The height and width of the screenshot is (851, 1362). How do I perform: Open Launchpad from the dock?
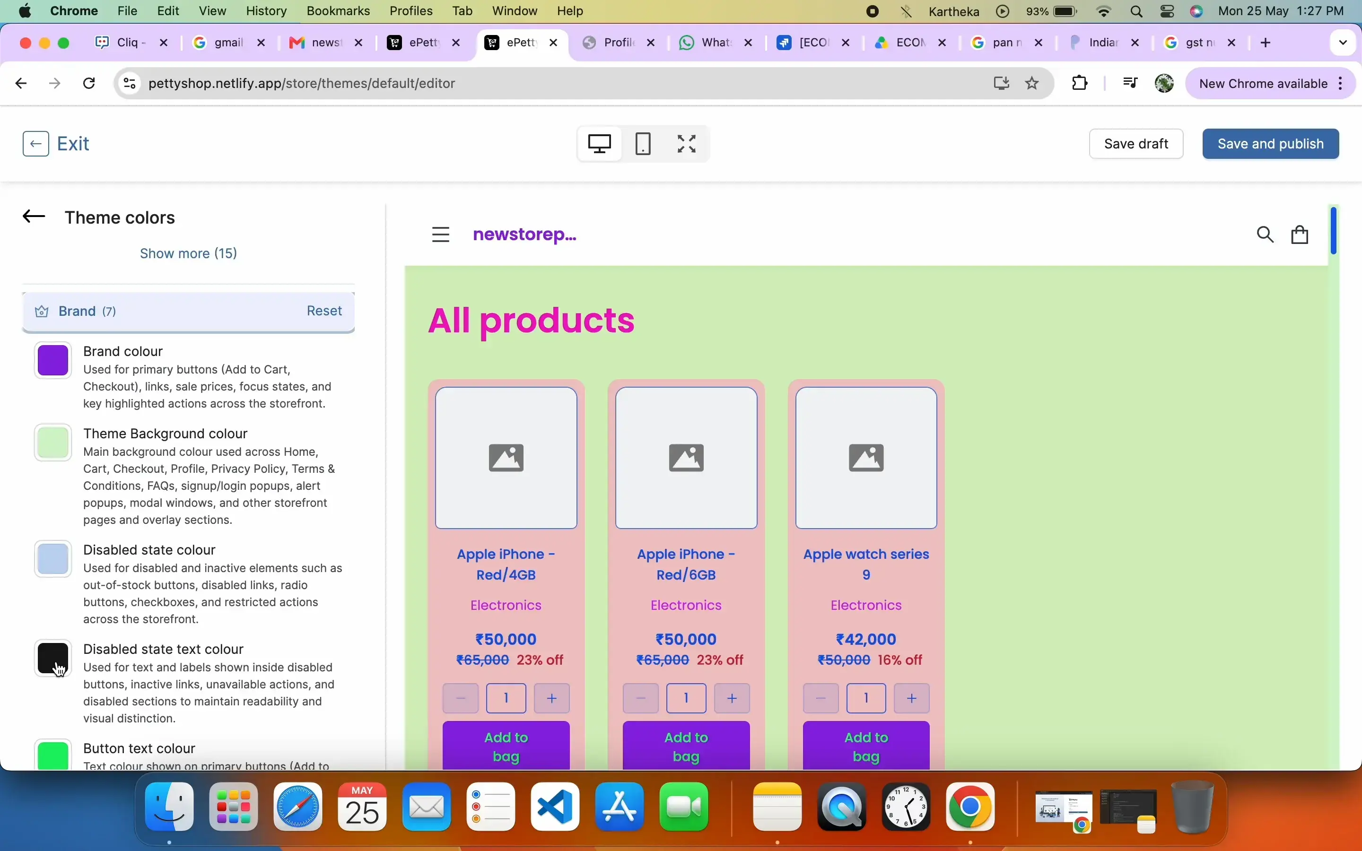[234, 807]
